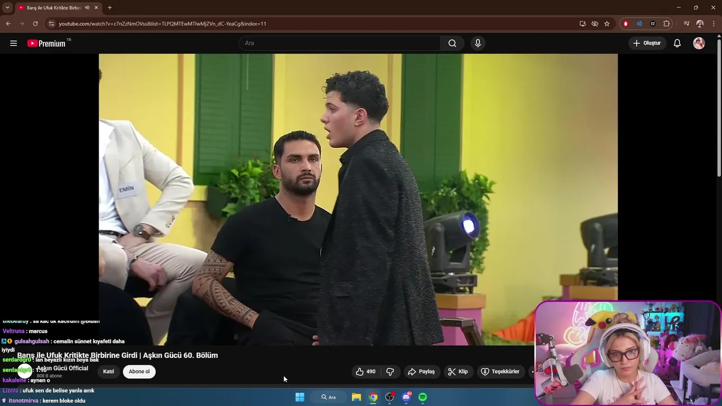722x406 pixels.
Task: Click the crossed-out eye icon in address bar
Action: pos(595,24)
